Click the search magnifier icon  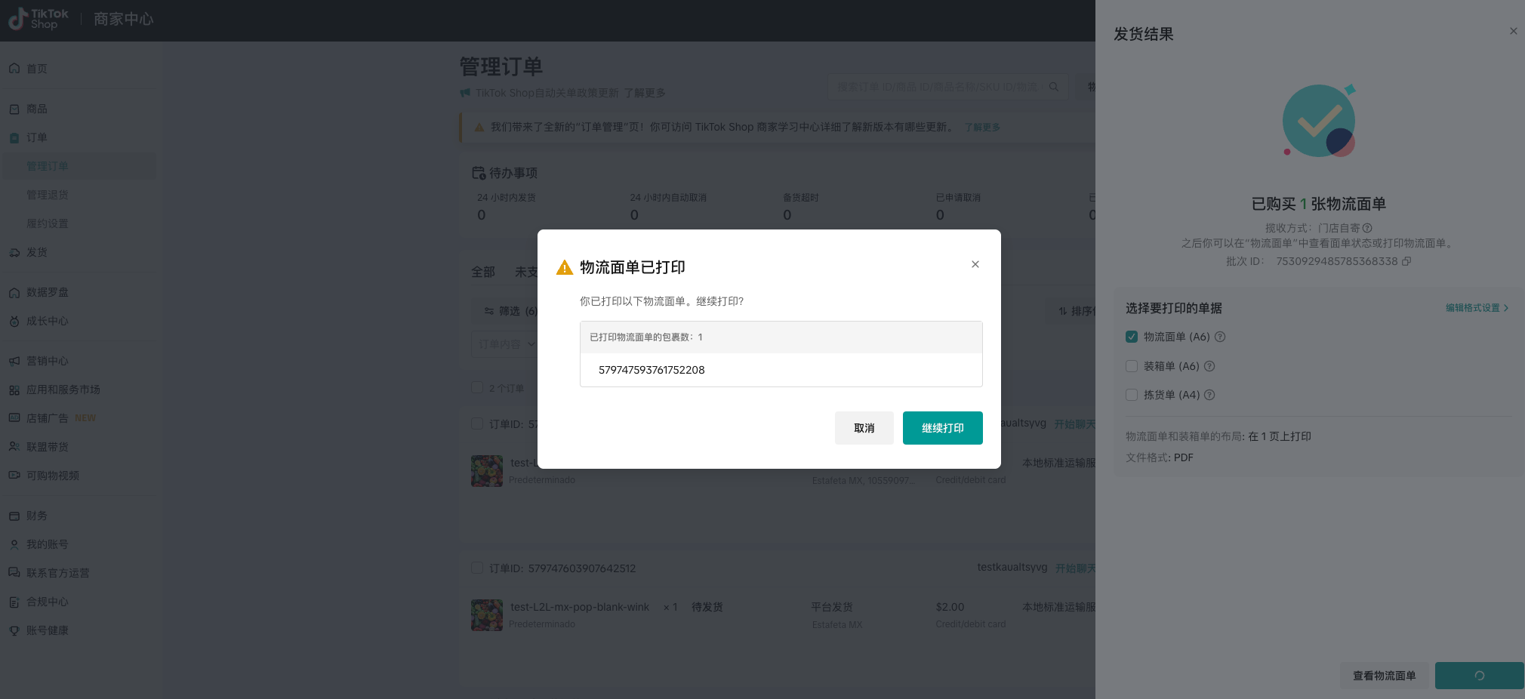click(x=1054, y=87)
